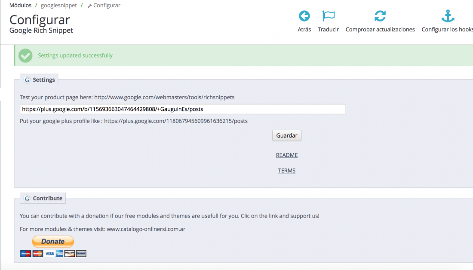Click 'Settings updated successfully' message
Viewport: 473px width, 270px height.
pos(75,55)
